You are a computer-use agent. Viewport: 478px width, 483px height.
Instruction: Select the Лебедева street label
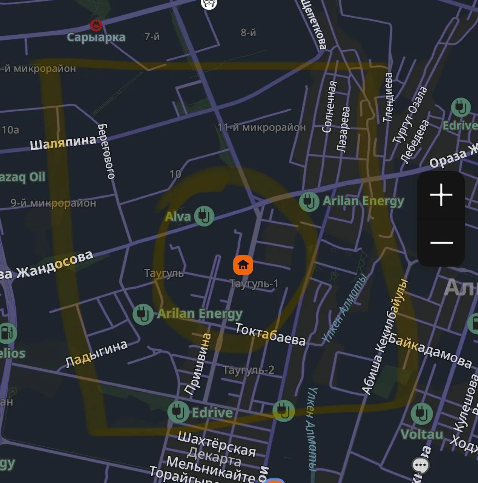[415, 142]
